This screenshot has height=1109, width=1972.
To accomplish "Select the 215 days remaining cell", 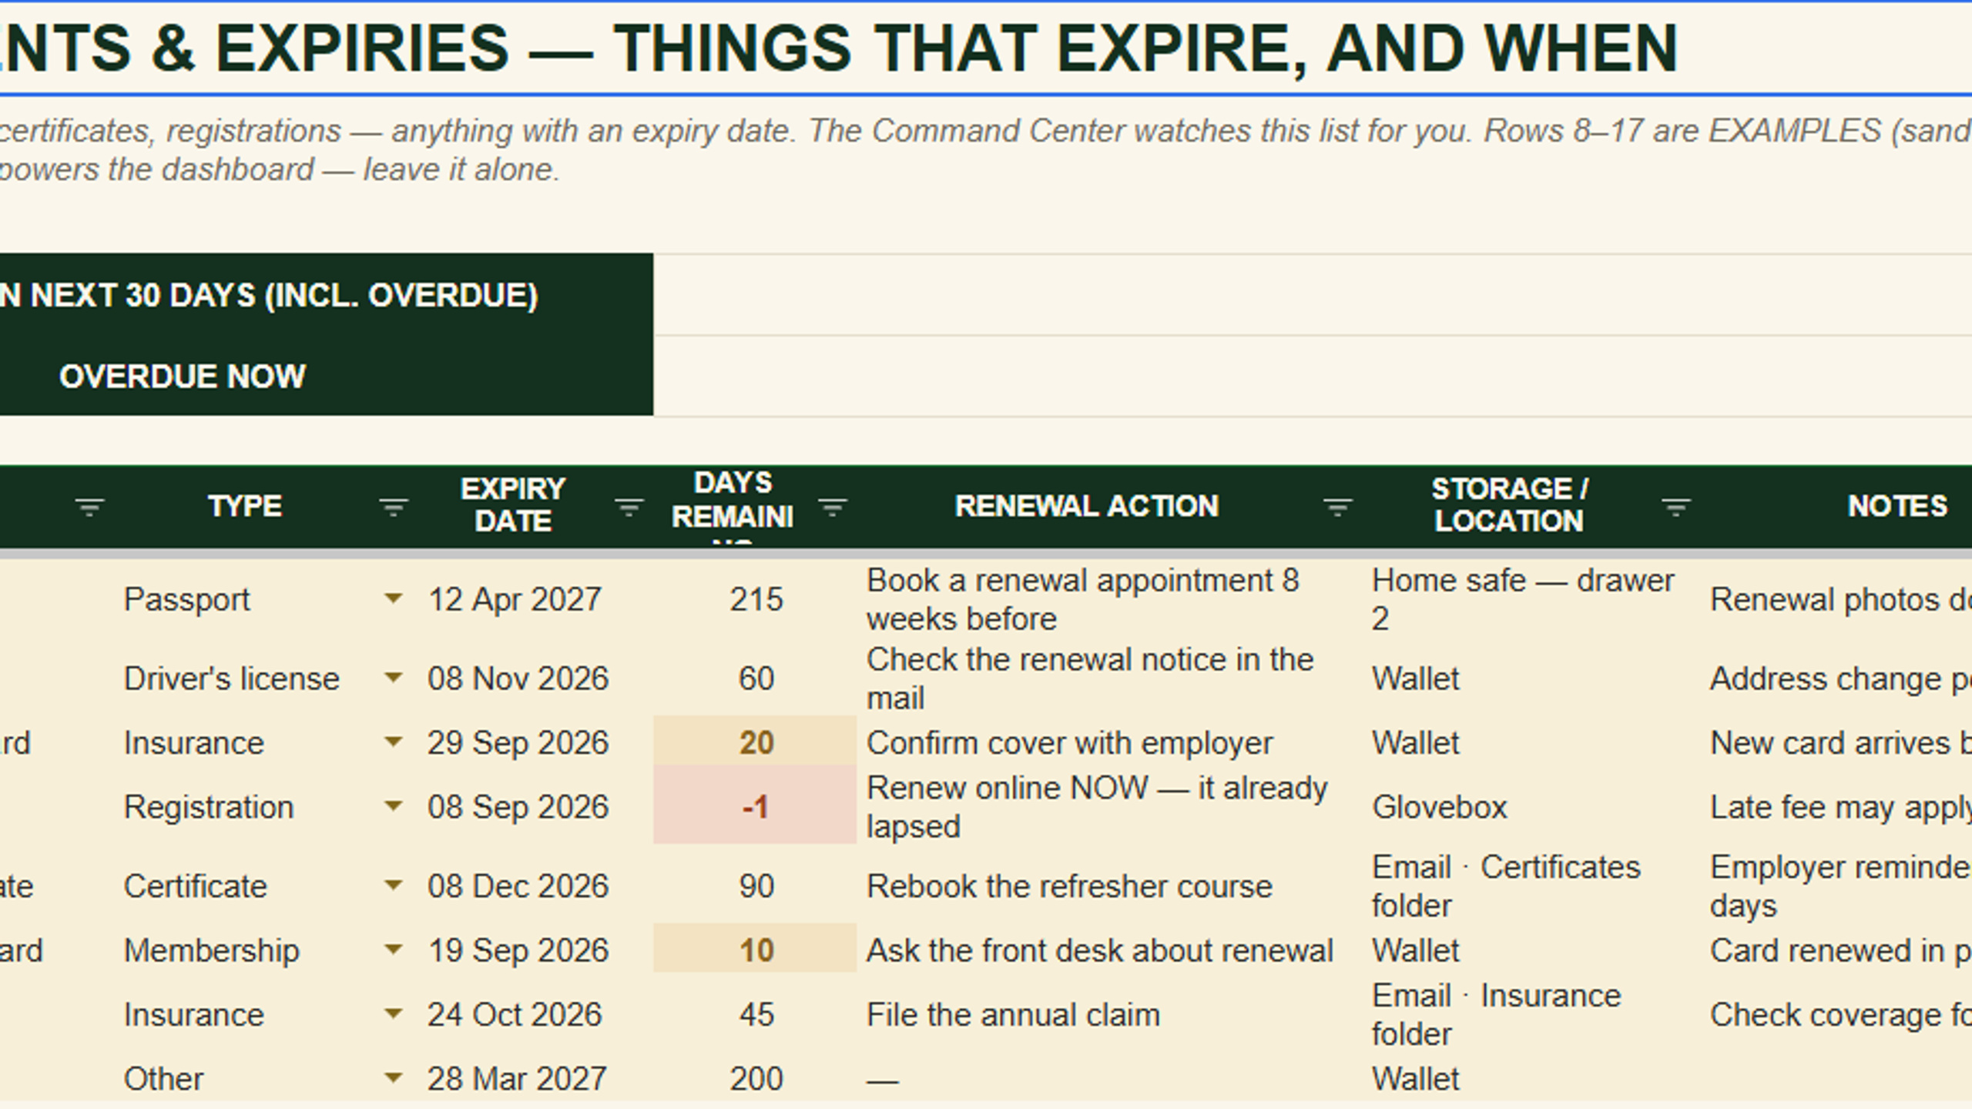I will tap(755, 599).
